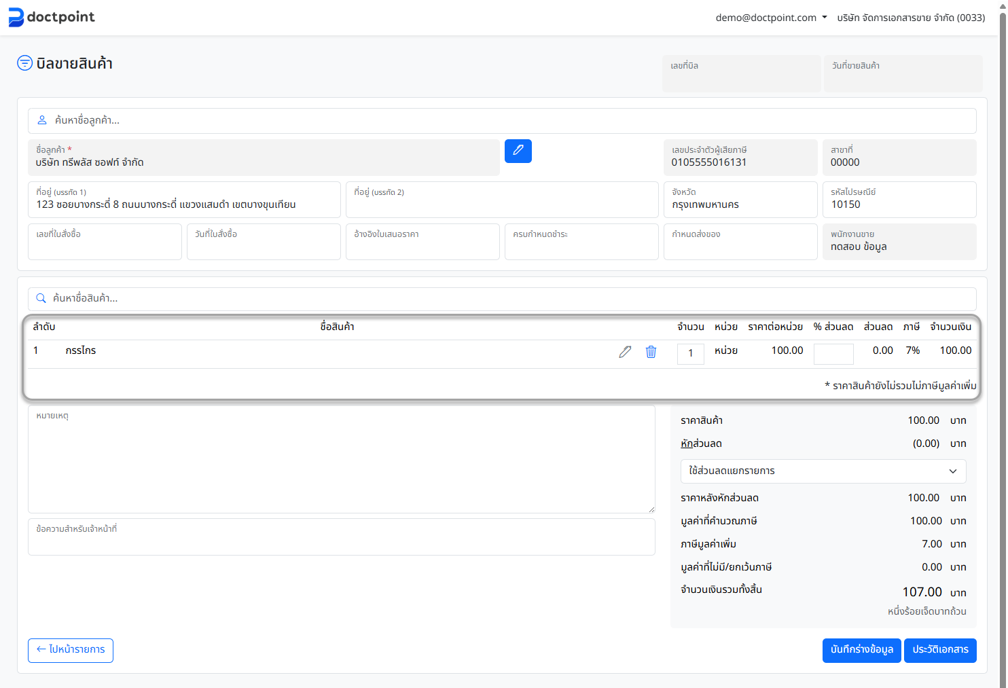Click the magnifier icon in product search
This screenshot has height=688, width=1008.
coord(41,298)
